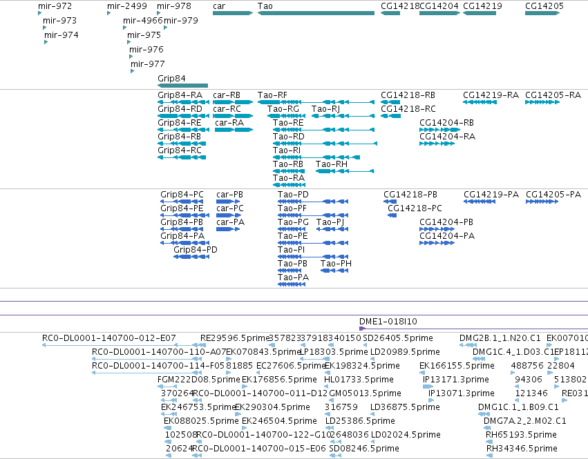
Task: Open the Tao-RF transcript label
Action: (272, 95)
